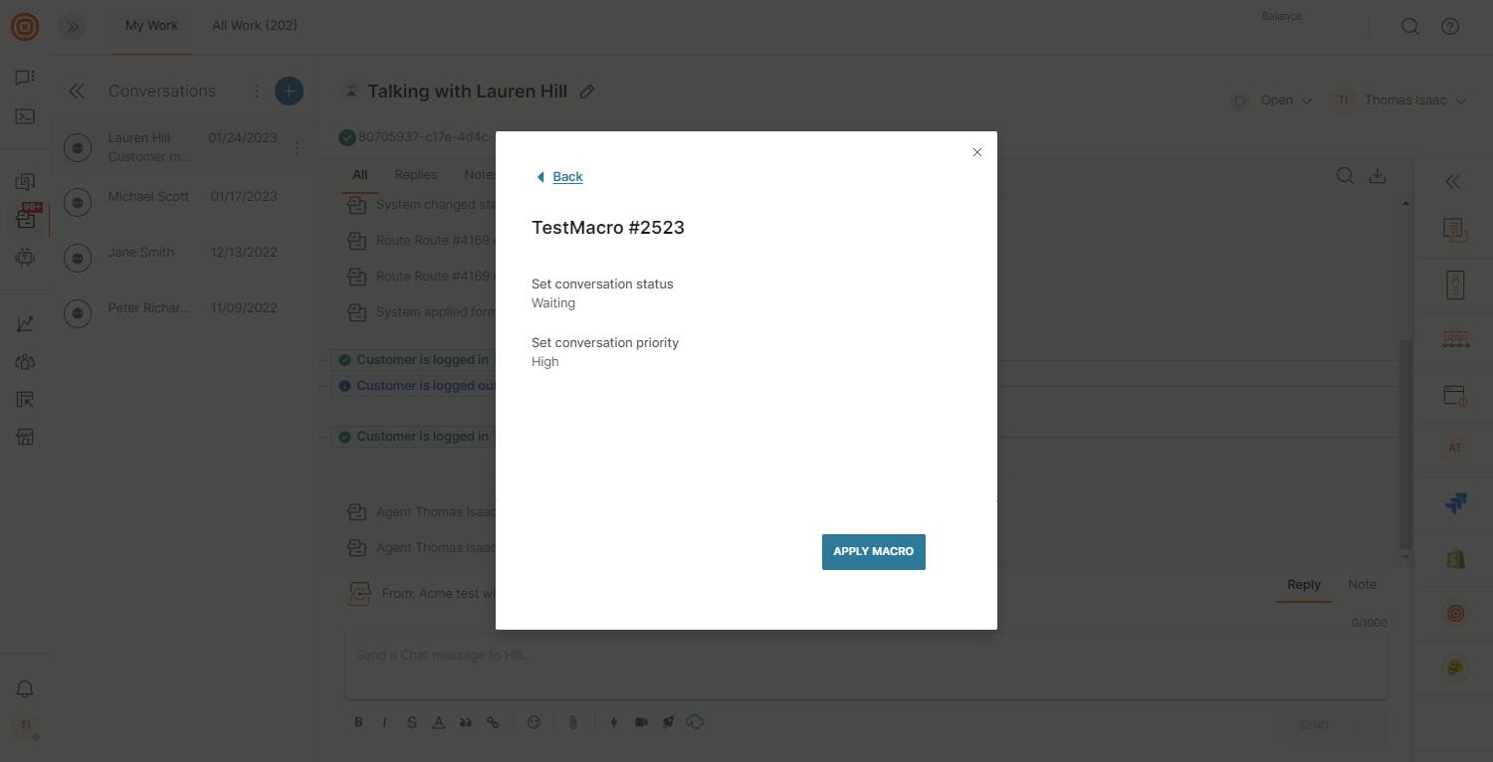Close the TestMacro dialog

976,152
